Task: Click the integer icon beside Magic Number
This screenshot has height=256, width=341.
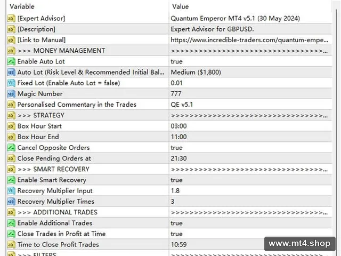Action: pyautogui.click(x=11, y=94)
